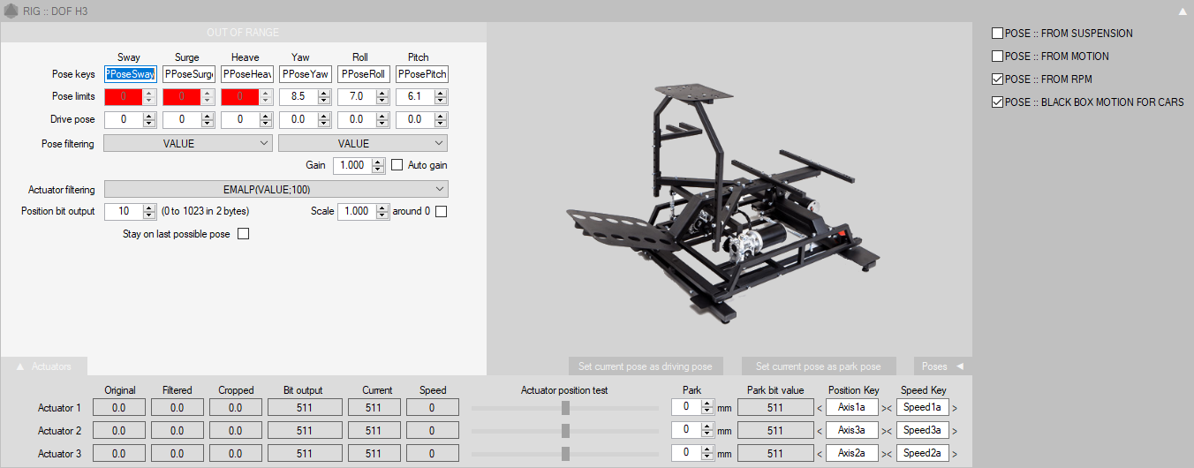The width and height of the screenshot is (1194, 468).
Task: Click right arrow after Speed1a speed key
Action: (x=954, y=408)
